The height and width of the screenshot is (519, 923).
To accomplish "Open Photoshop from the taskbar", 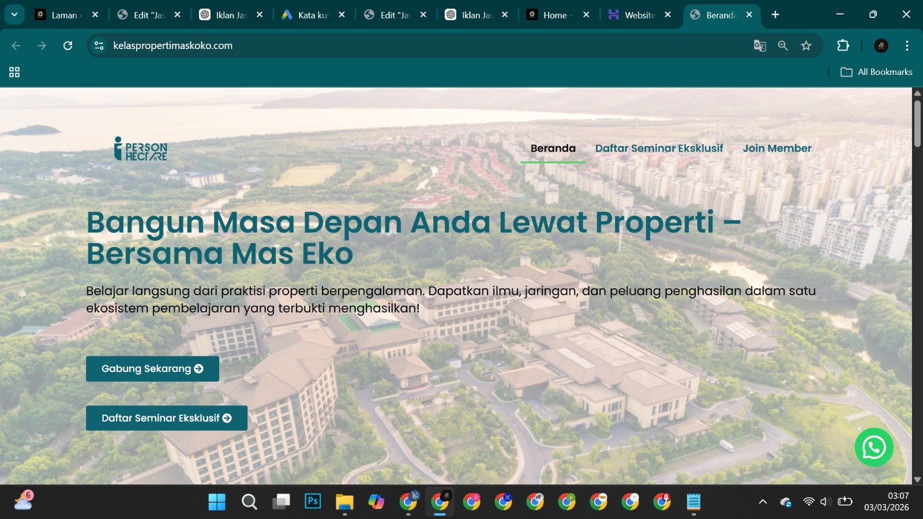I will 313,502.
